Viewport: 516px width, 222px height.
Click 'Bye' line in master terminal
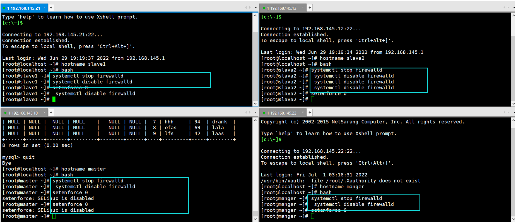7,163
